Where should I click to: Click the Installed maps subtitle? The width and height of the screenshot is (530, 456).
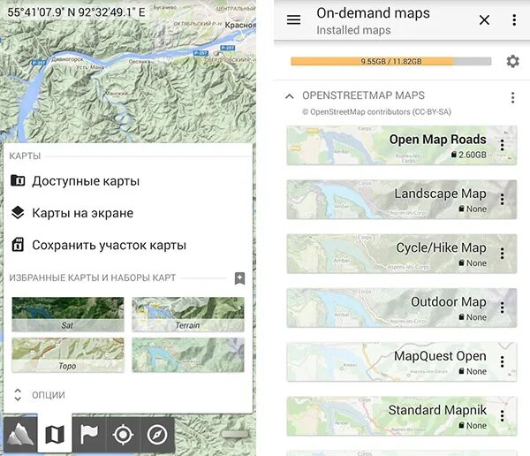(x=353, y=30)
